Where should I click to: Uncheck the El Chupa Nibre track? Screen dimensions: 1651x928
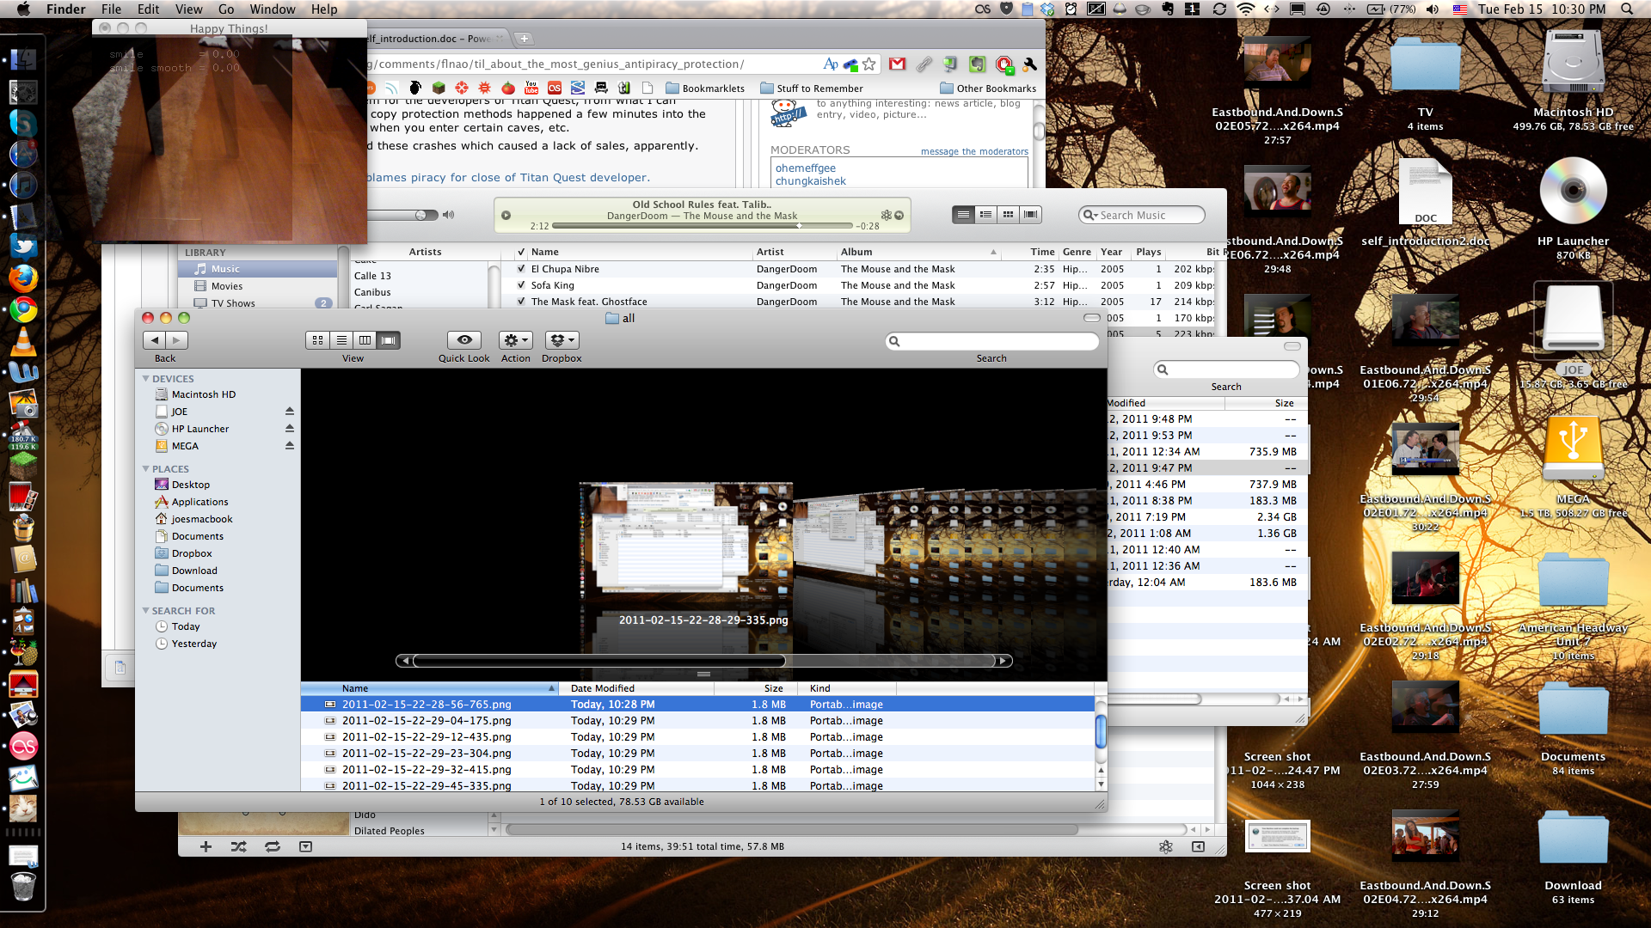coord(521,269)
